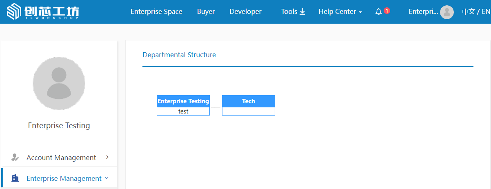The height and width of the screenshot is (189, 491).
Task: Open notifications via the bell icon
Action: tap(378, 12)
